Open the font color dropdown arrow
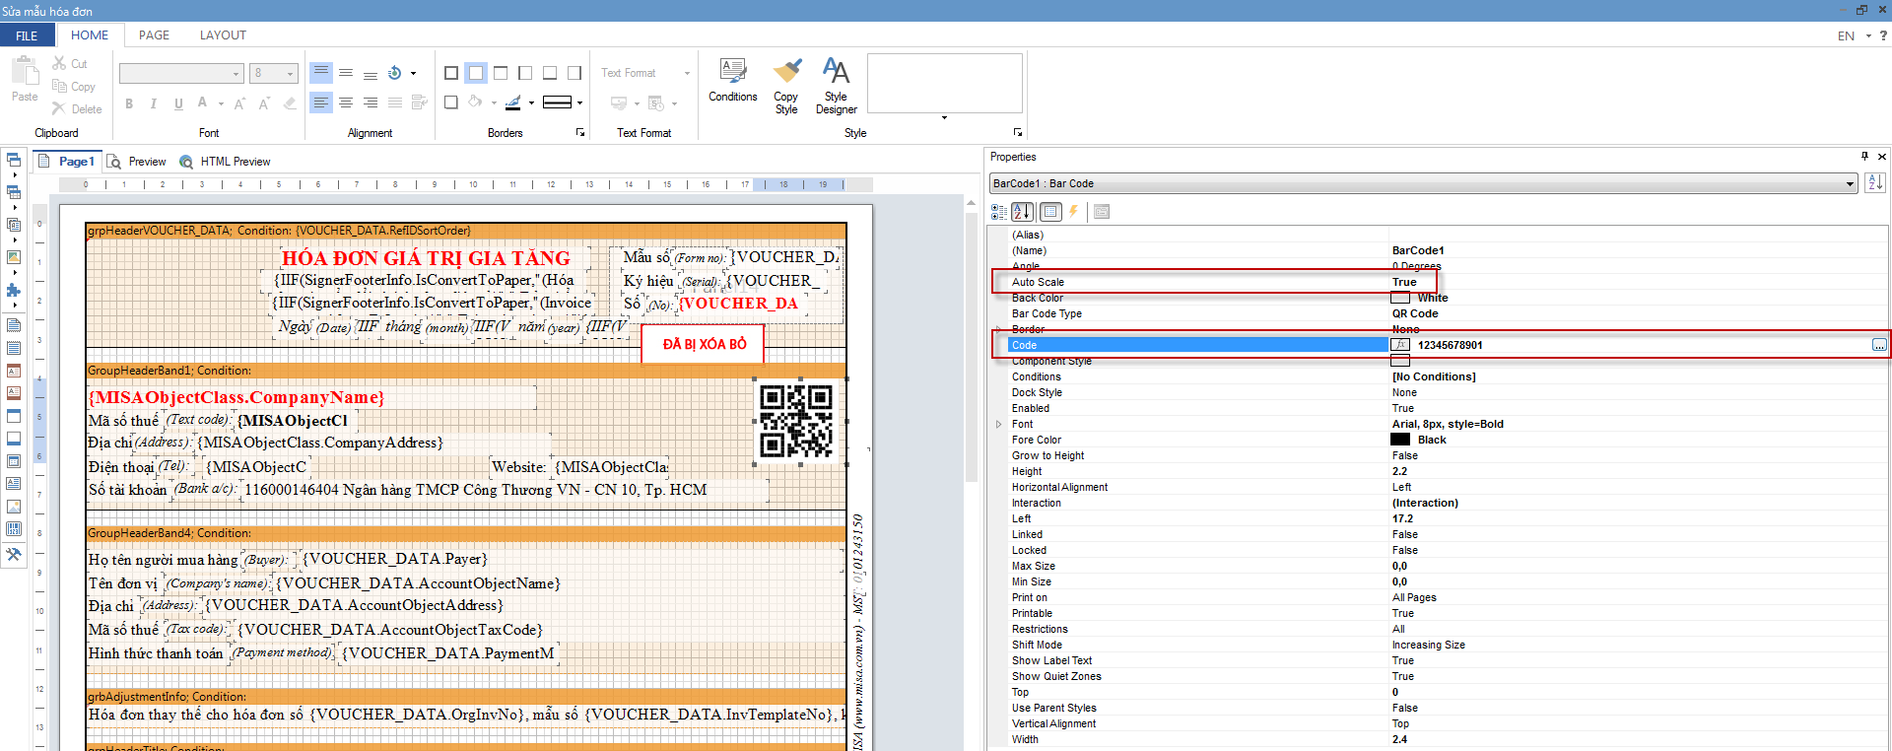The height and width of the screenshot is (751, 1892). (222, 102)
